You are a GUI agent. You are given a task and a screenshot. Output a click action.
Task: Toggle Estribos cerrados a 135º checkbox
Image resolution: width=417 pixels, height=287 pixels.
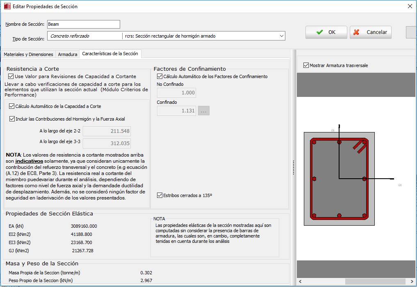(x=160, y=195)
